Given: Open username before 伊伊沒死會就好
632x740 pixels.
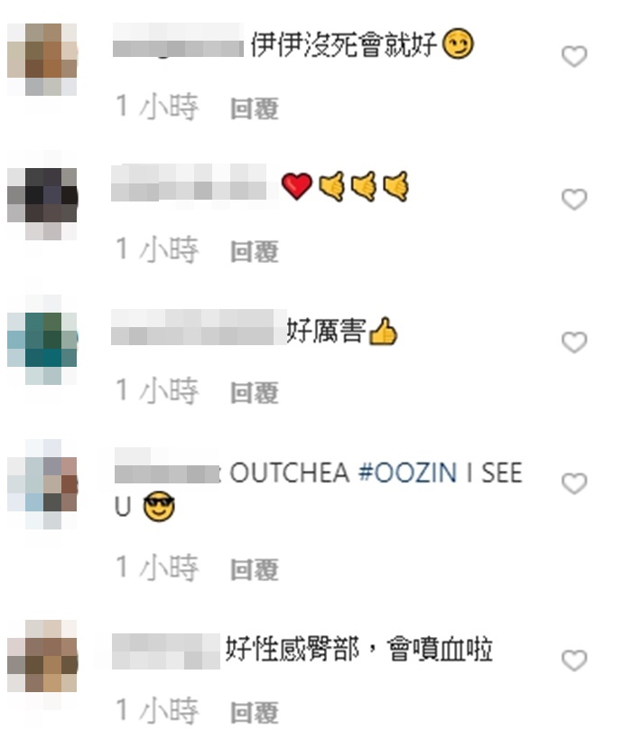Looking at the screenshot, I should tap(178, 41).
